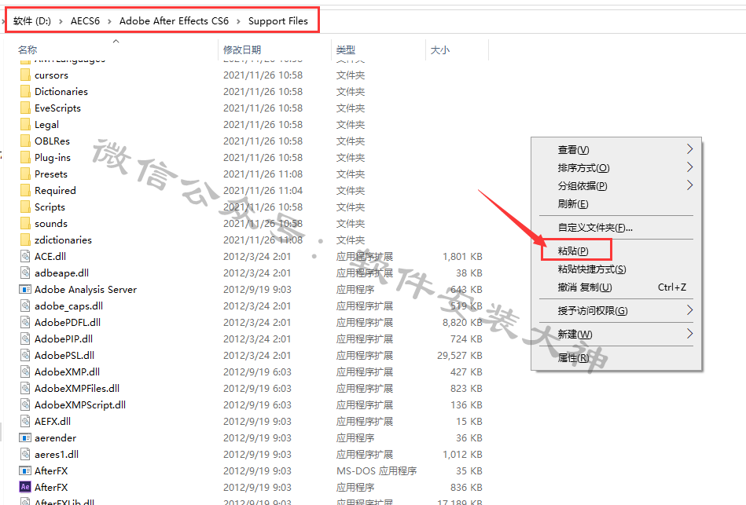Sort by the 名称 column header

click(27, 50)
